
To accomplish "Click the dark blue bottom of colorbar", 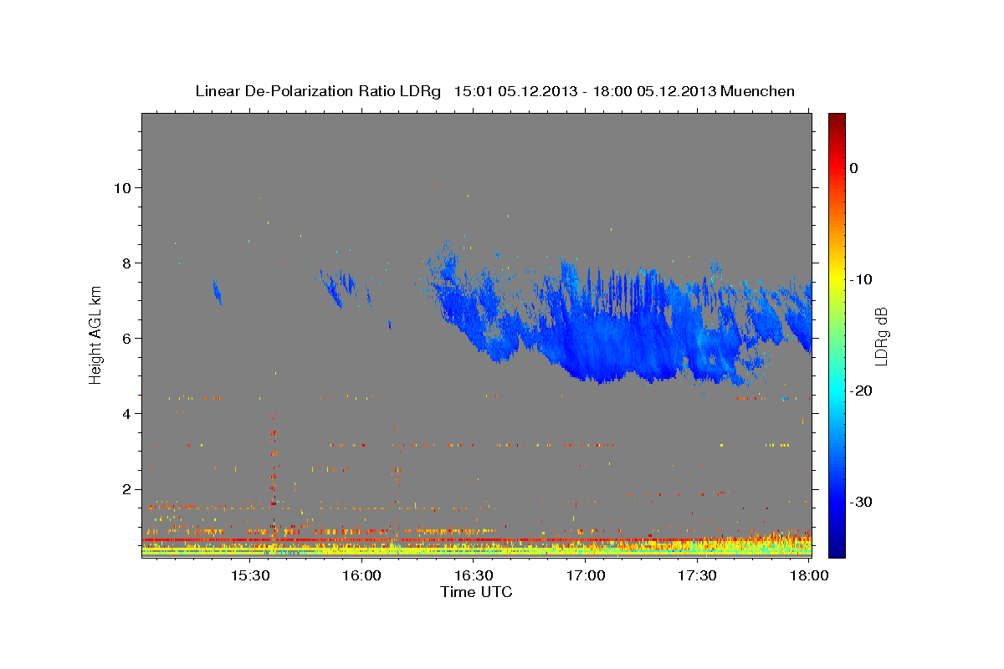I will 837,549.
